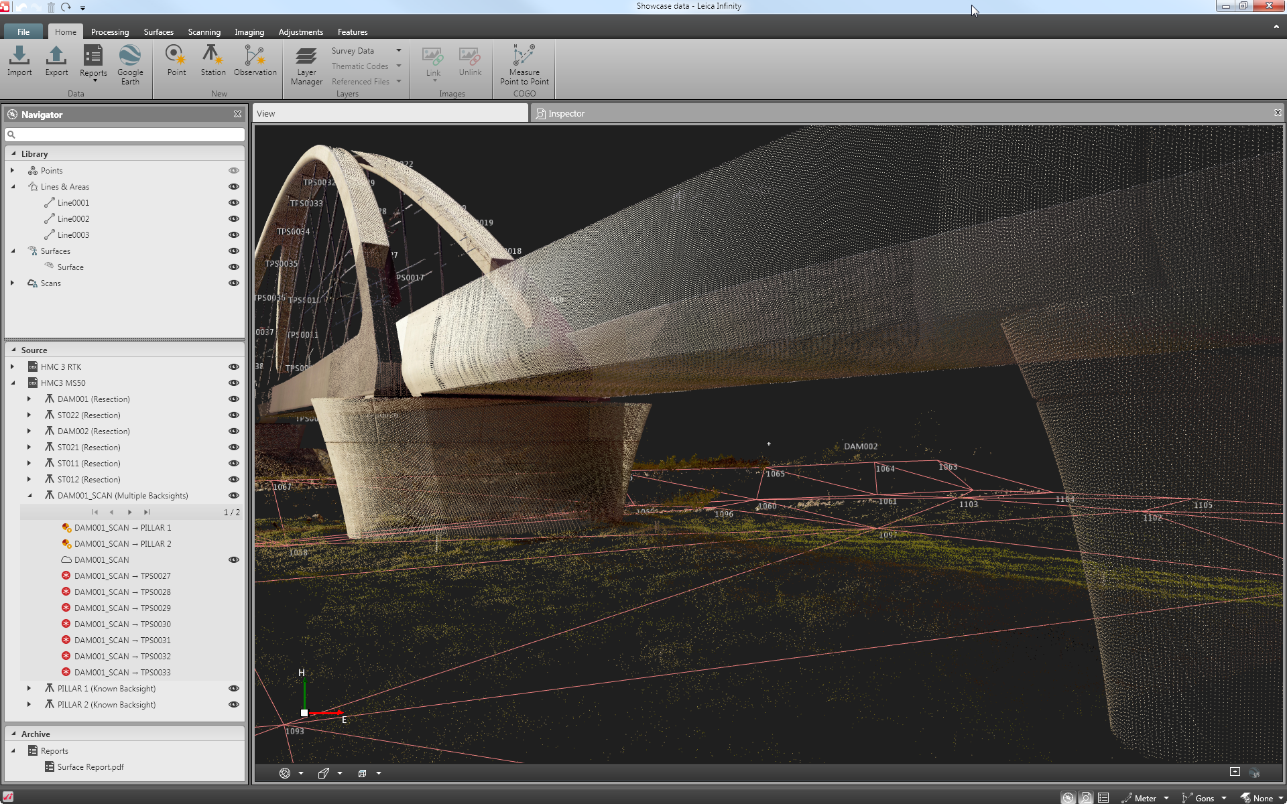The image size is (1287, 804).
Task: Toggle visibility of HMC 3 RTK source
Action: coord(234,367)
